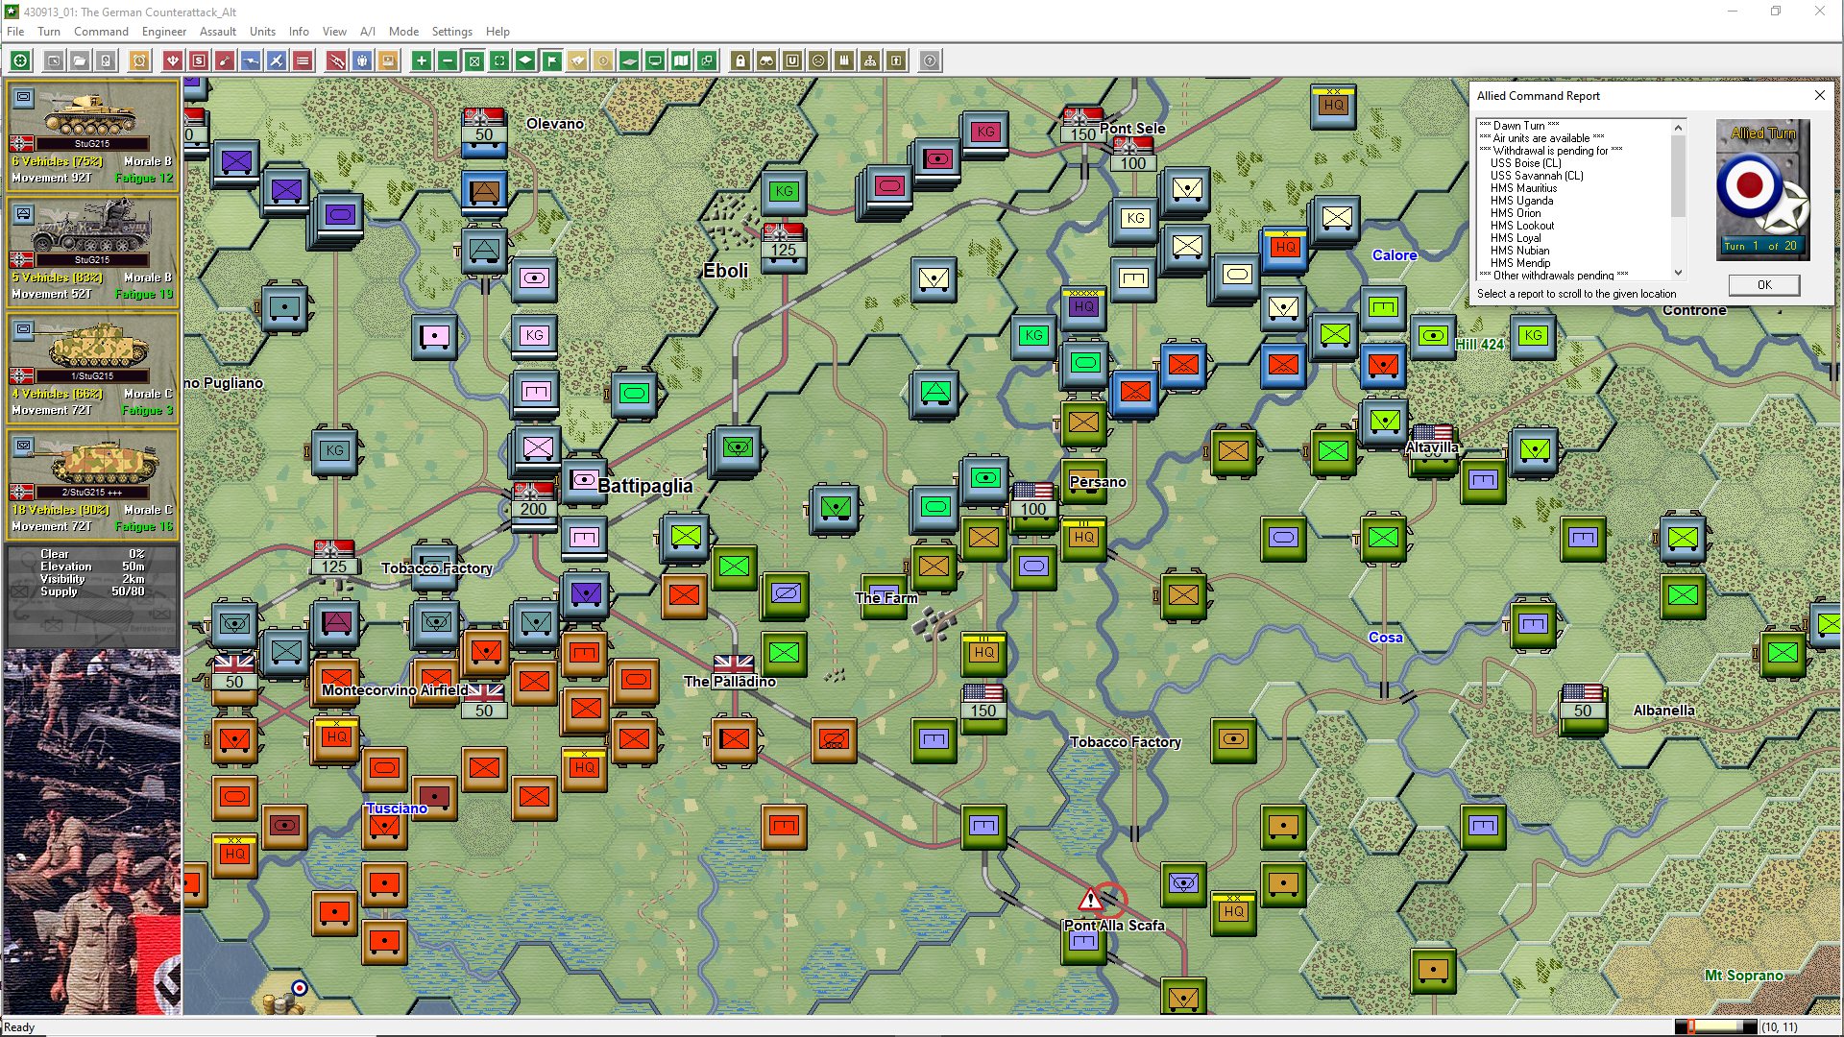
Task: Select the 1/StuG215 unit card
Action: [92, 369]
